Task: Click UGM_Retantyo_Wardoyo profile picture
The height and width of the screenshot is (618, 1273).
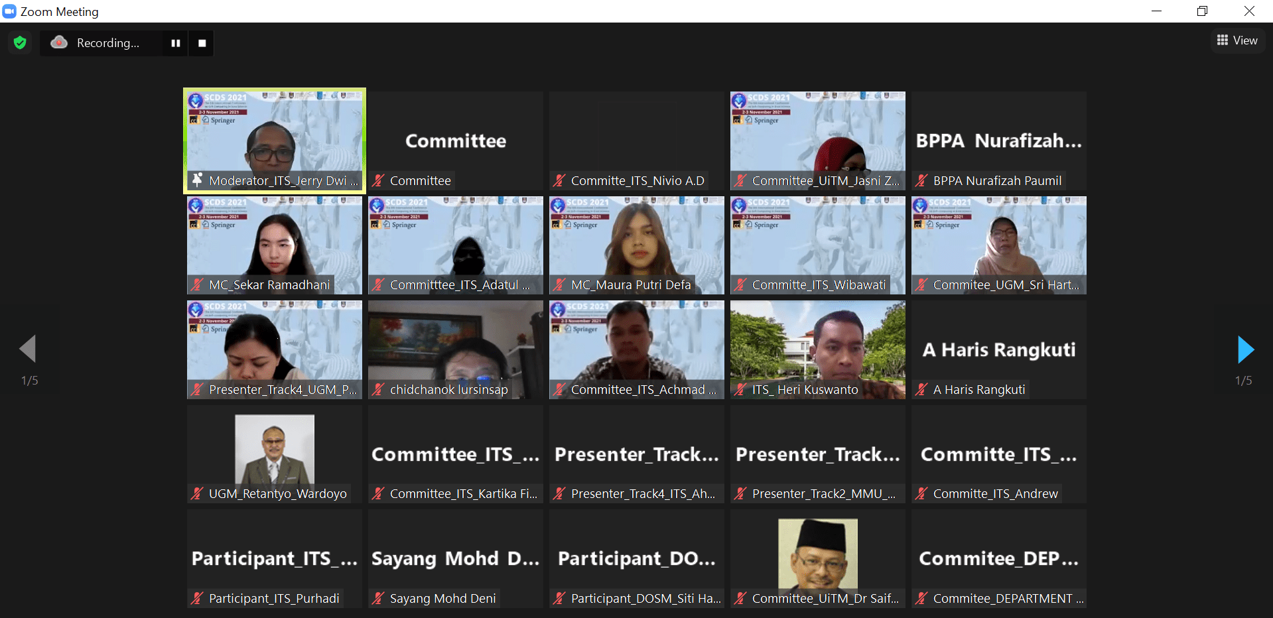Action: point(275,449)
